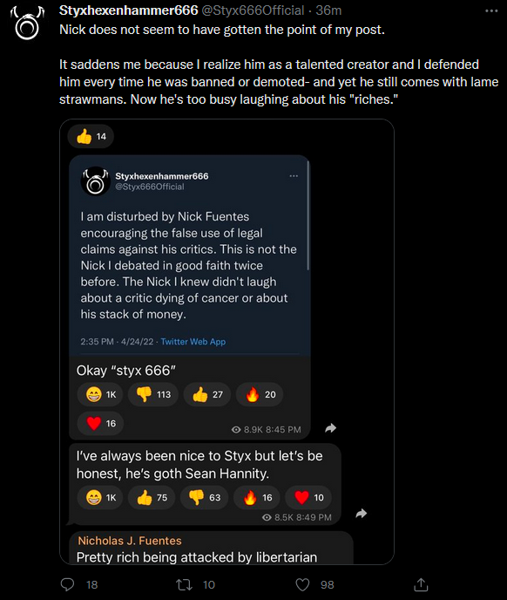
Task: Open the embedded screenshot image of the messages
Action: [x=226, y=341]
